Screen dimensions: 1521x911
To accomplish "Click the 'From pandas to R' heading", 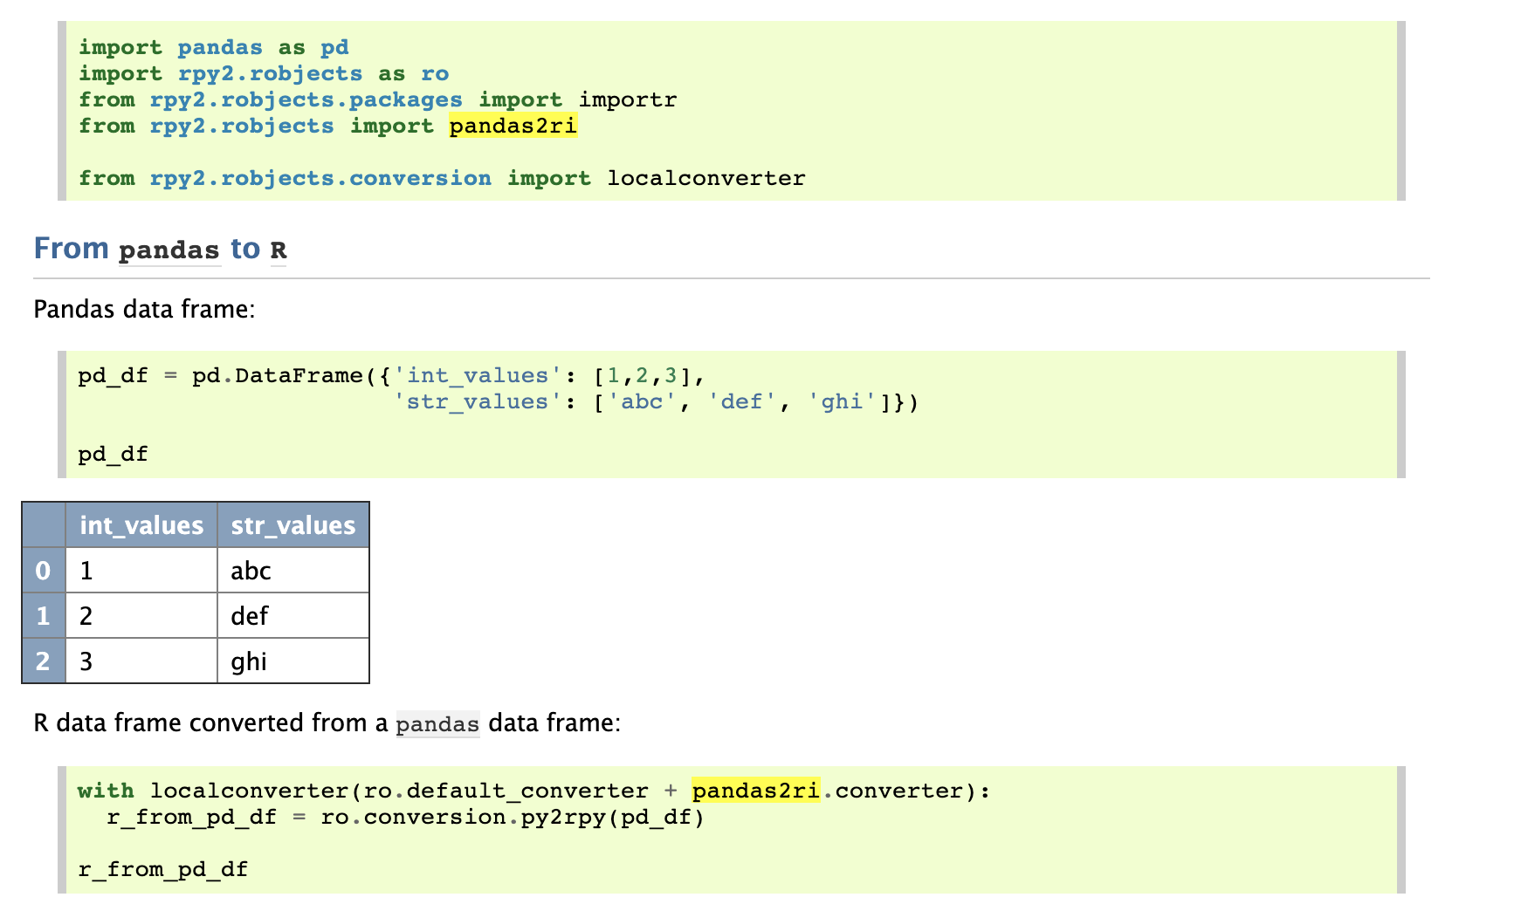I will click(x=160, y=249).
